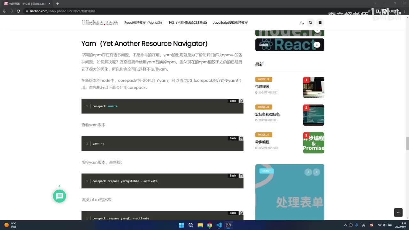Open the green floating comments button

point(59,196)
